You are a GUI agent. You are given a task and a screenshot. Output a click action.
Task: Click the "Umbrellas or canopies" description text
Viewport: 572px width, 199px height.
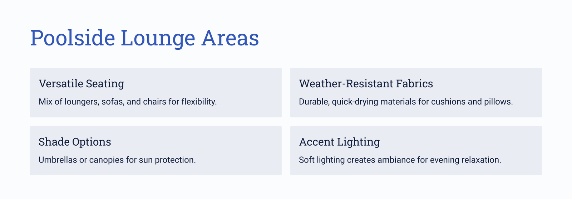click(x=117, y=160)
